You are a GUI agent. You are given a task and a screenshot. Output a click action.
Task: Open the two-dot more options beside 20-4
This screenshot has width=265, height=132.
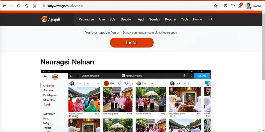pos(98,84)
